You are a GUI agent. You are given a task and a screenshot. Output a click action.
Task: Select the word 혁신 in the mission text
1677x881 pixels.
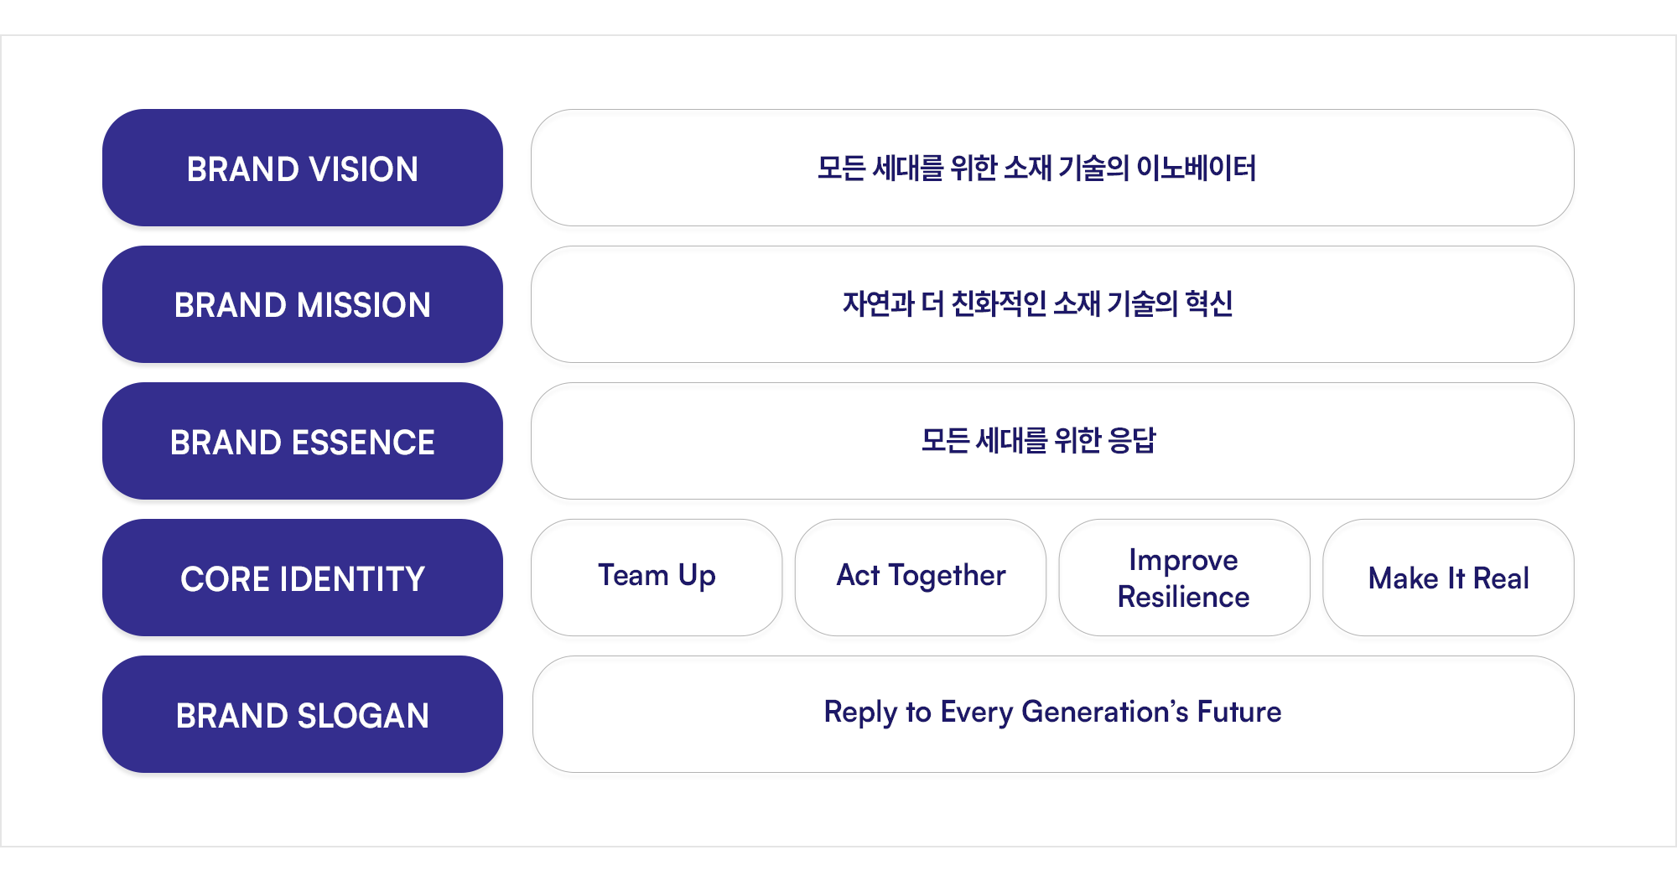pos(1209,304)
